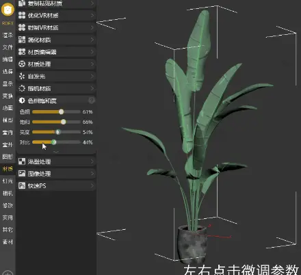Expand 复制粘贴材质 with its right chevron
Image resolution: width=301 pixels, height=275 pixels.
[x=92, y=3]
